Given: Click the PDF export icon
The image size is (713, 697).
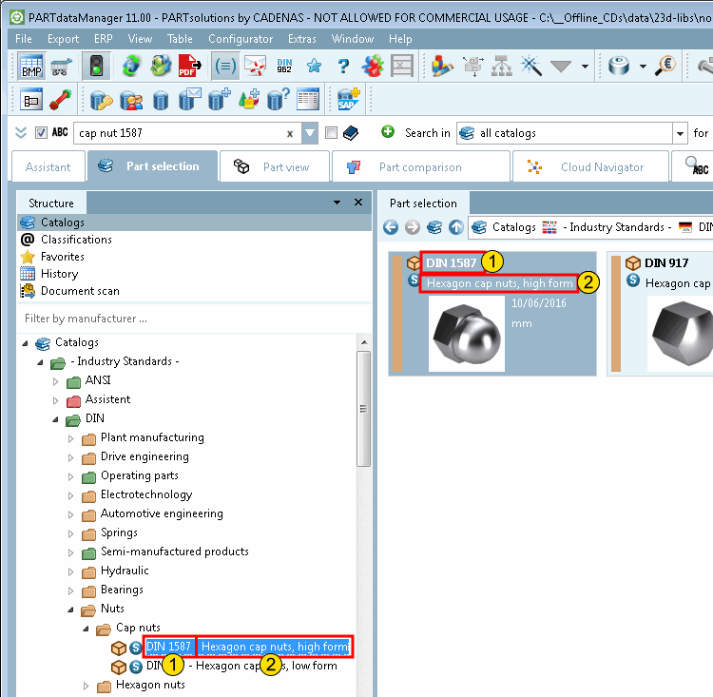Looking at the screenshot, I should 189,67.
